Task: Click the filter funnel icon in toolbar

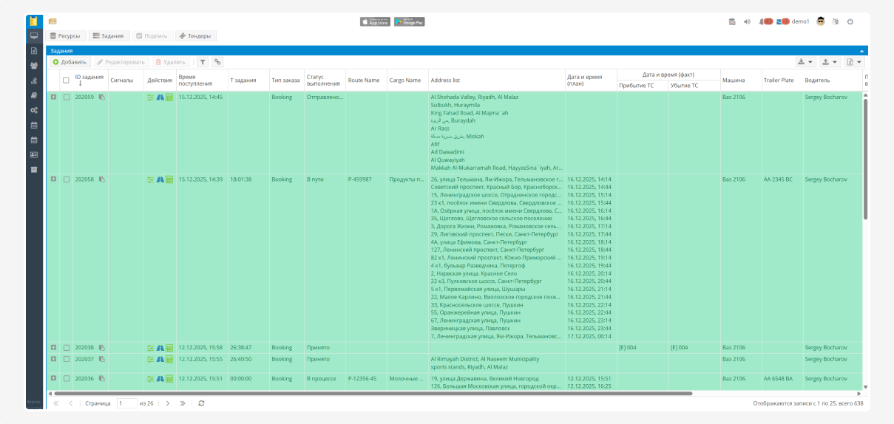Action: pyautogui.click(x=202, y=63)
